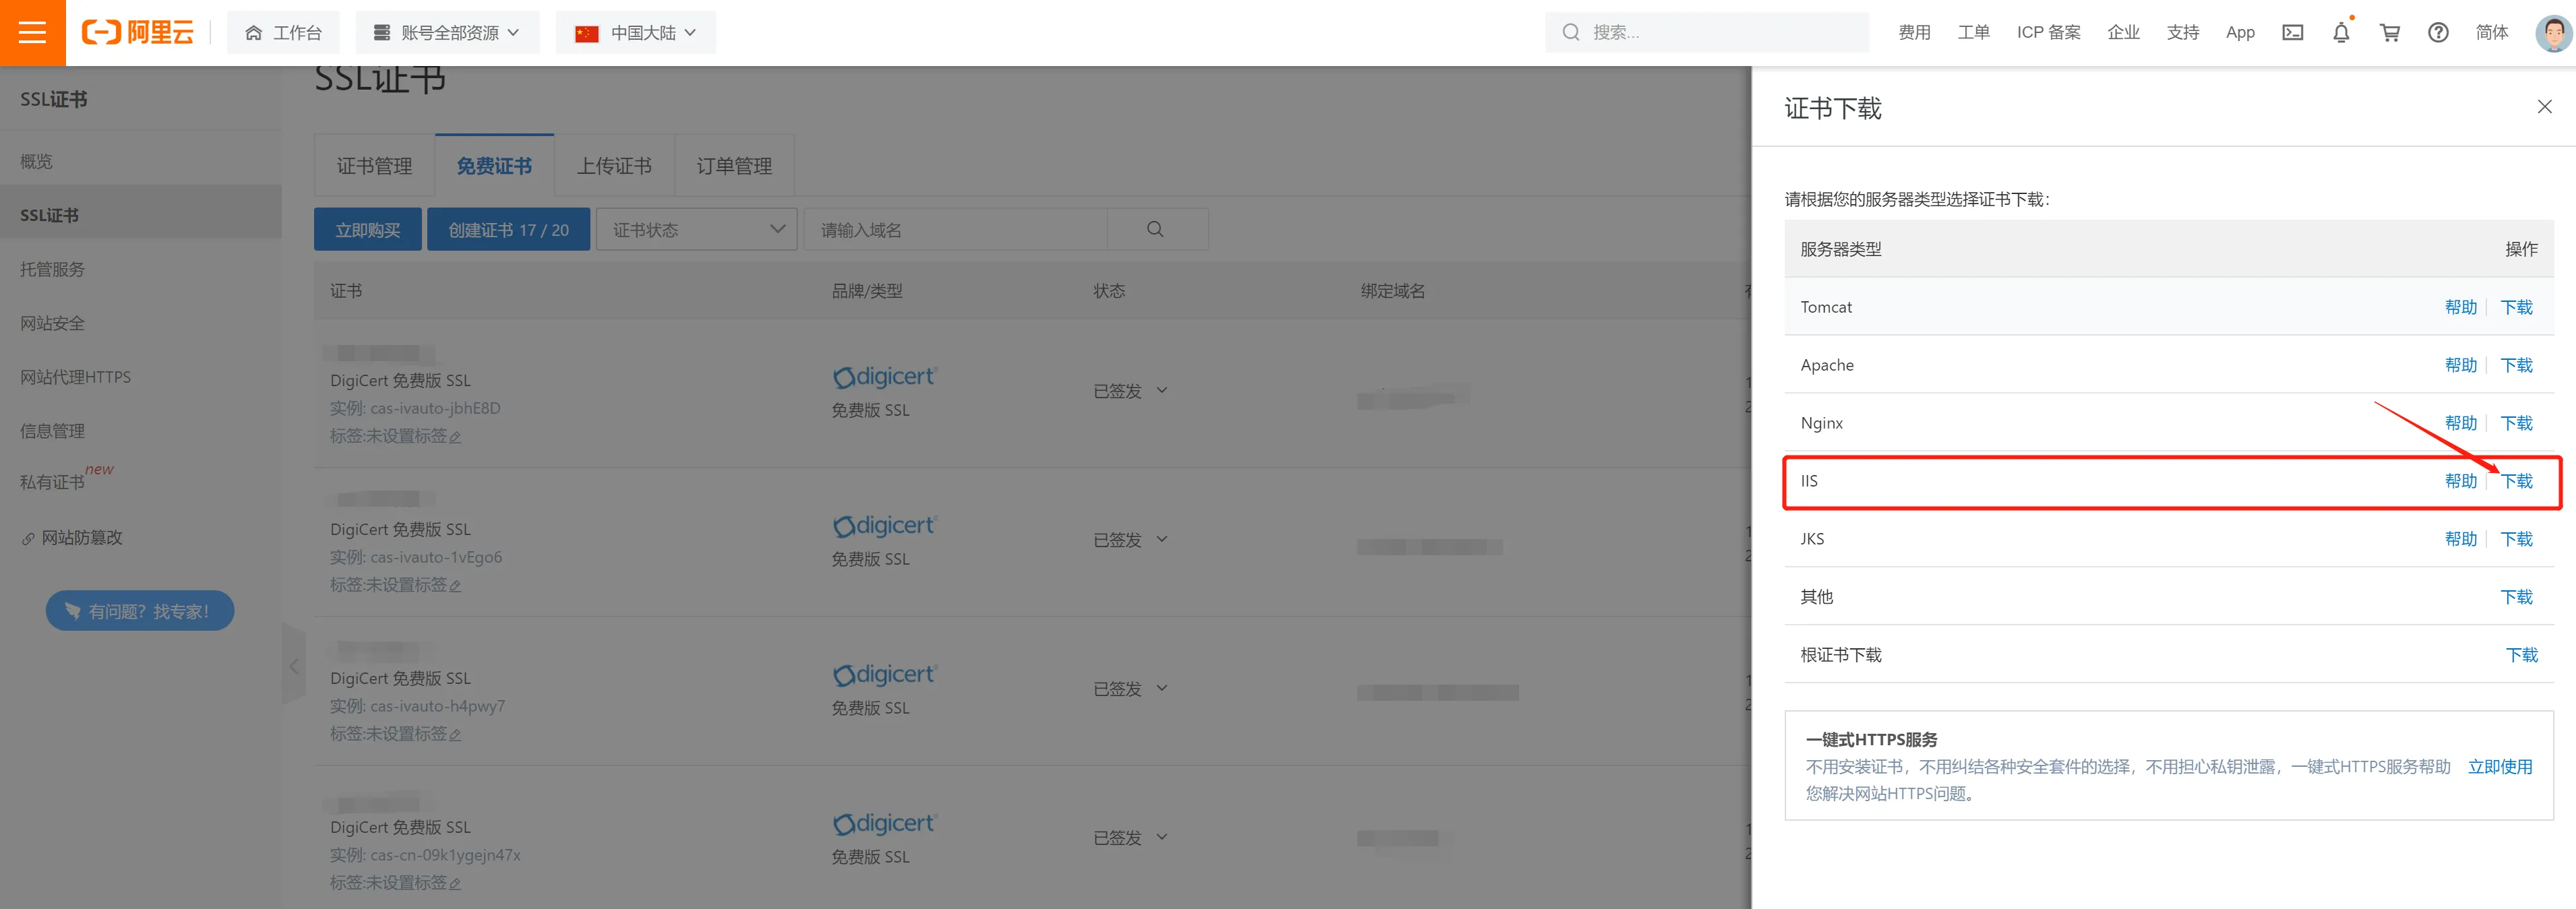Download the Tomcat certificate

2516,307
